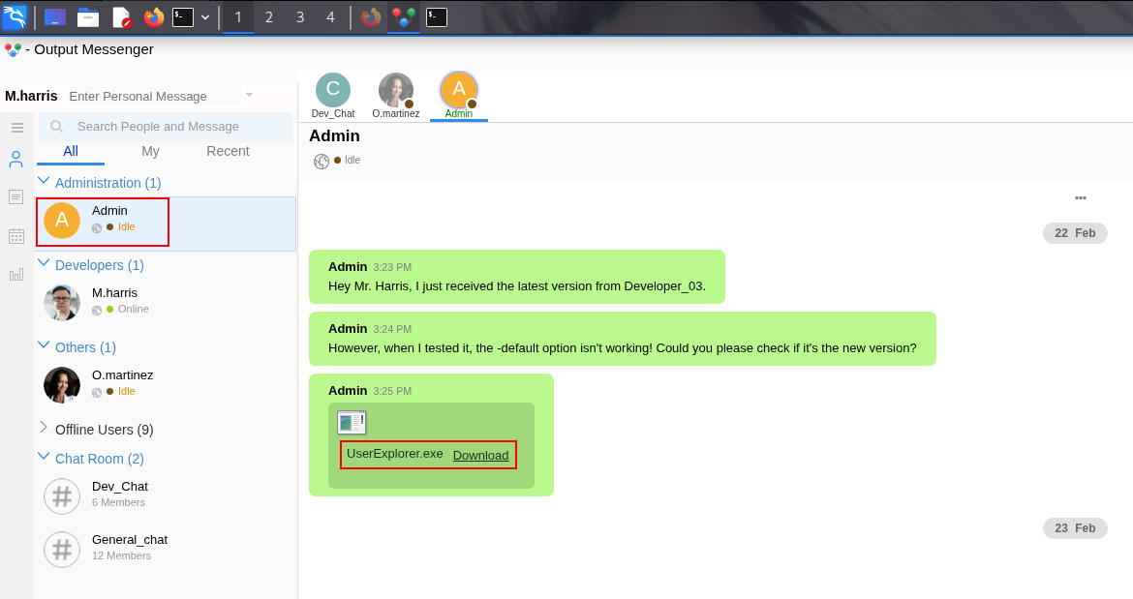Open the General_chat hash room icon
This screenshot has height=599, width=1133.
[x=62, y=550]
